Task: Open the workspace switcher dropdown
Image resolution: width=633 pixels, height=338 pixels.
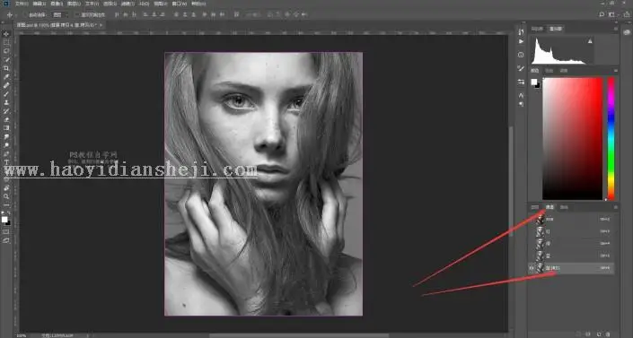Action: [x=612, y=14]
